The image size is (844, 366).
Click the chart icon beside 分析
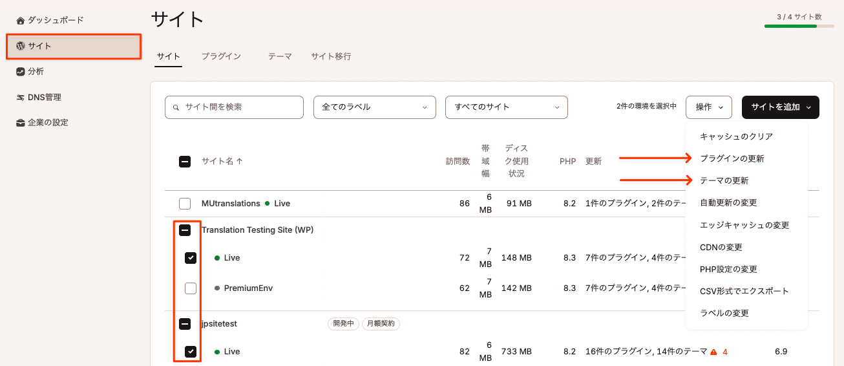(x=21, y=72)
